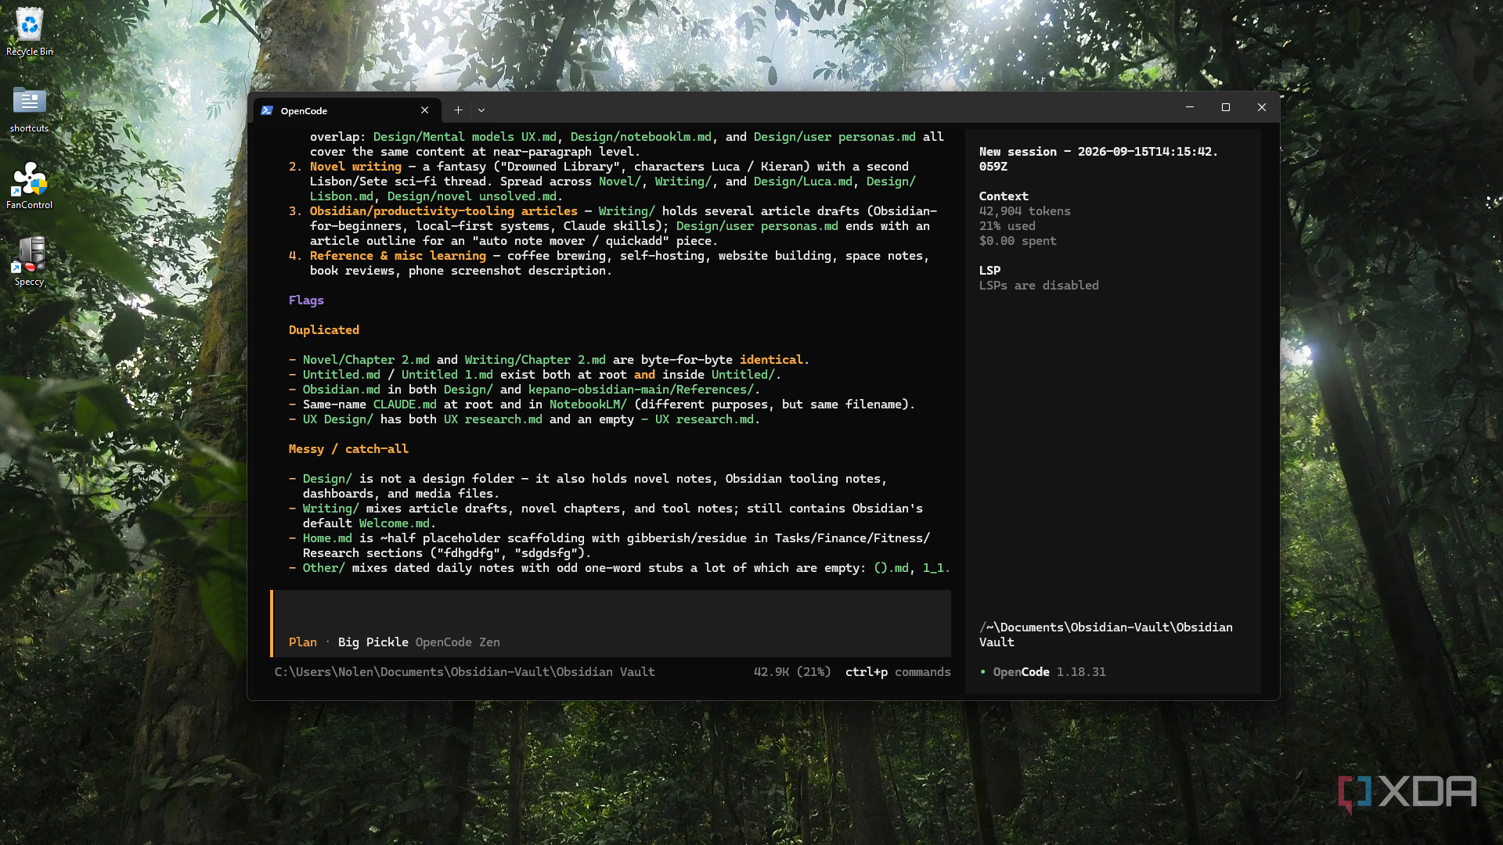Click the Other/ folder name

(x=324, y=568)
